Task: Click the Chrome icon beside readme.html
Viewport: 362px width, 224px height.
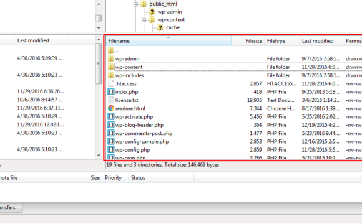Action: click(111, 108)
